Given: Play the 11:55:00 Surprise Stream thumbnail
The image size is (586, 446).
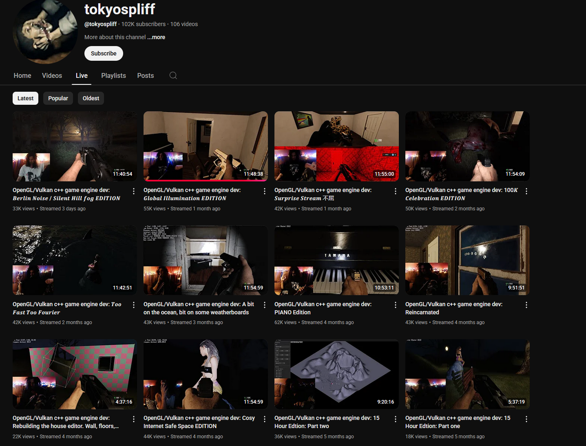Looking at the screenshot, I should coord(336,146).
